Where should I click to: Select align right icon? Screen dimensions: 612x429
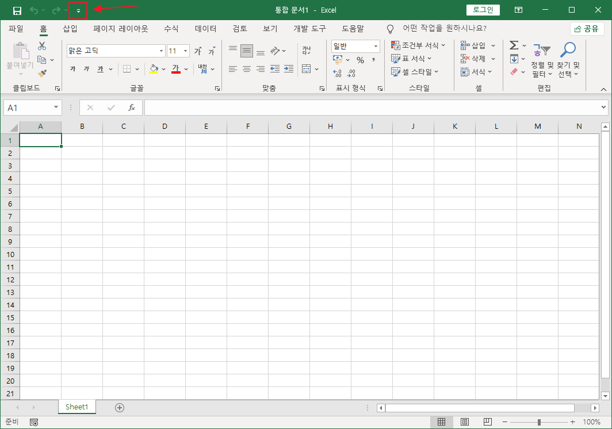click(x=261, y=69)
